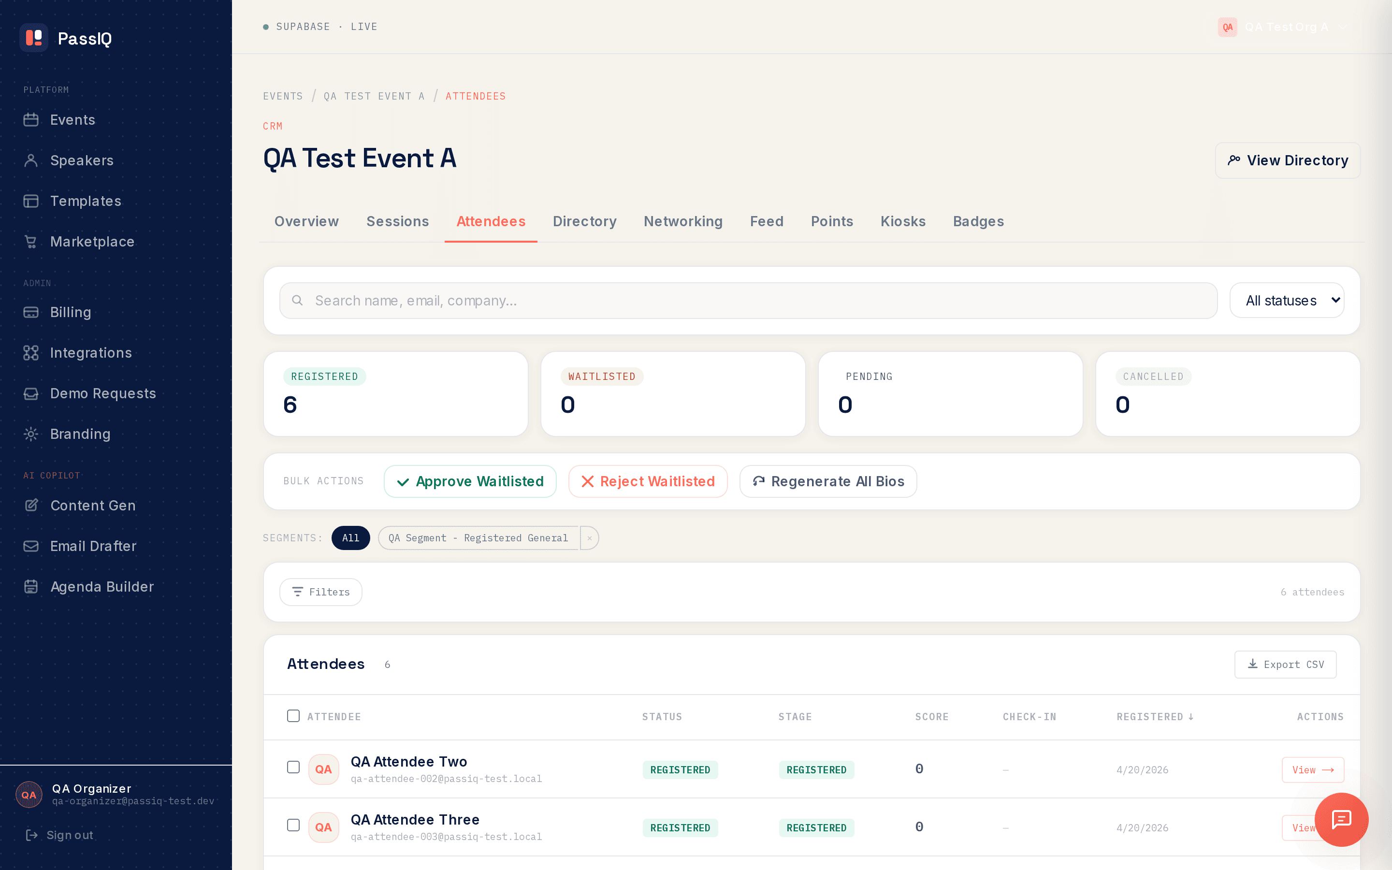
Task: Click the Stage column header
Action: [x=795, y=716]
